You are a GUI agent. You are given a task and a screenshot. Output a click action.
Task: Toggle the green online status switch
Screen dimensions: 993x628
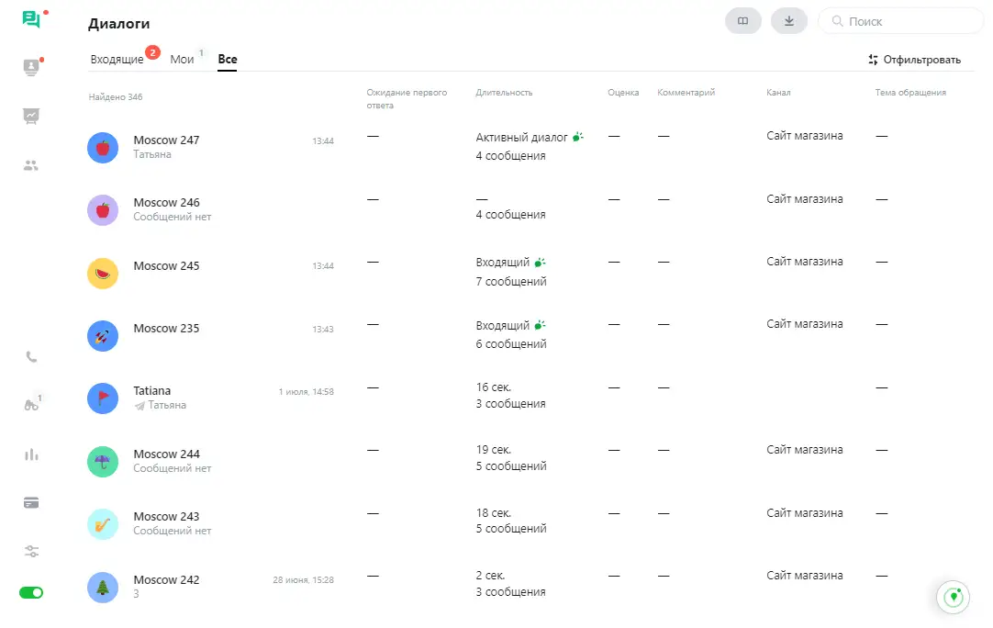tap(31, 593)
